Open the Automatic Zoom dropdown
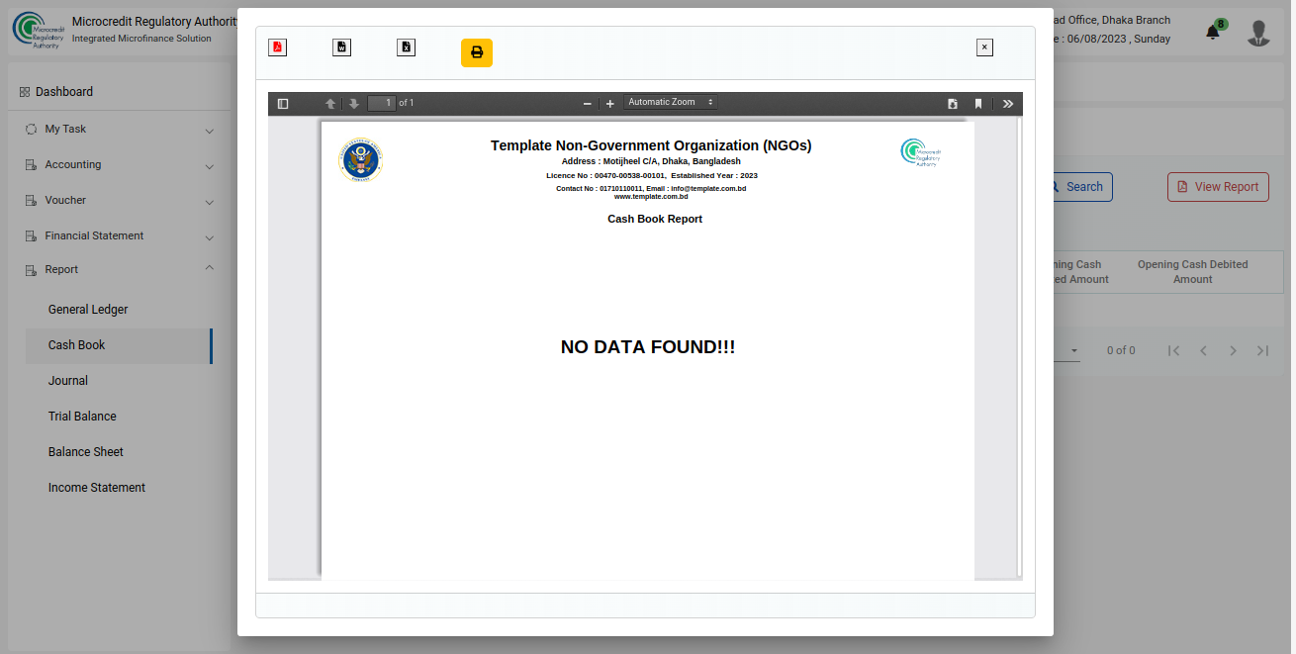Image resolution: width=1296 pixels, height=654 pixels. coord(671,102)
